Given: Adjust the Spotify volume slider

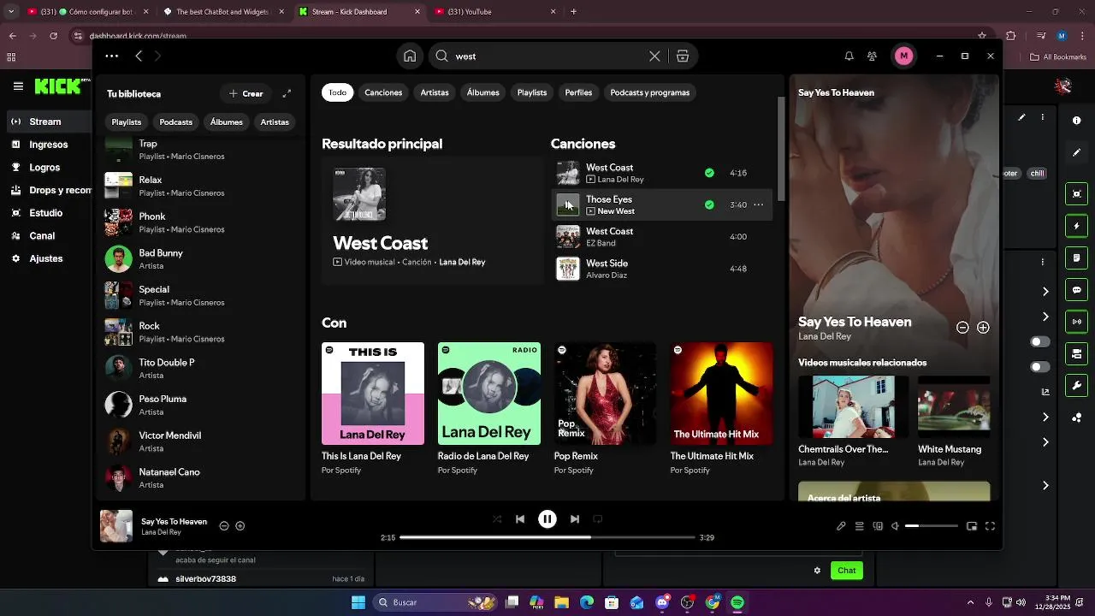Looking at the screenshot, I should click(x=932, y=526).
